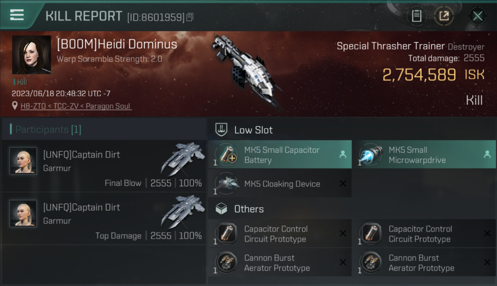497x286 pixels.
Task: Select Captain Dirt Top Damage entry
Action: click(x=104, y=219)
